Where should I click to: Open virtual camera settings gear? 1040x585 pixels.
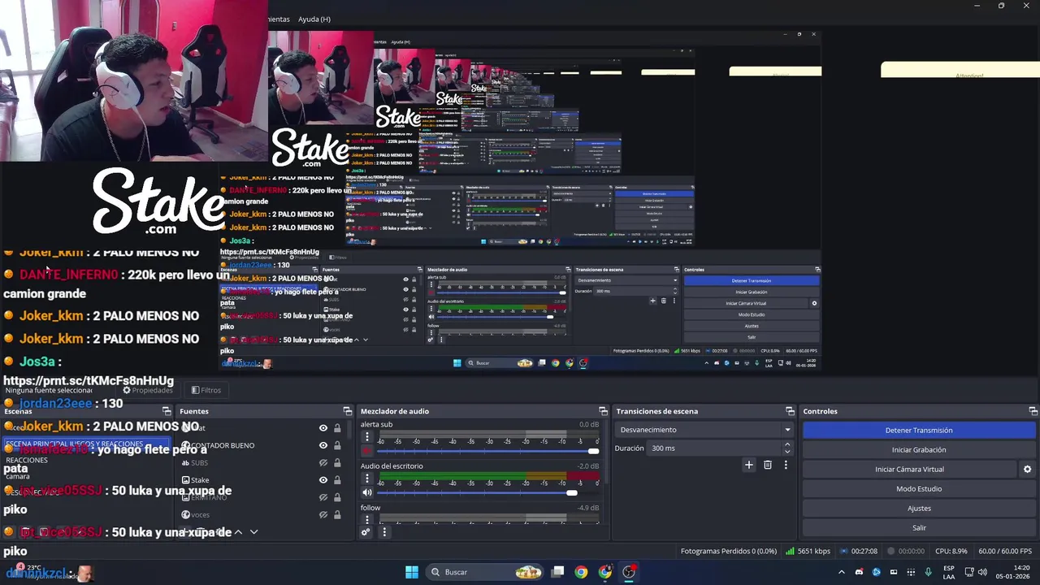[1027, 469]
